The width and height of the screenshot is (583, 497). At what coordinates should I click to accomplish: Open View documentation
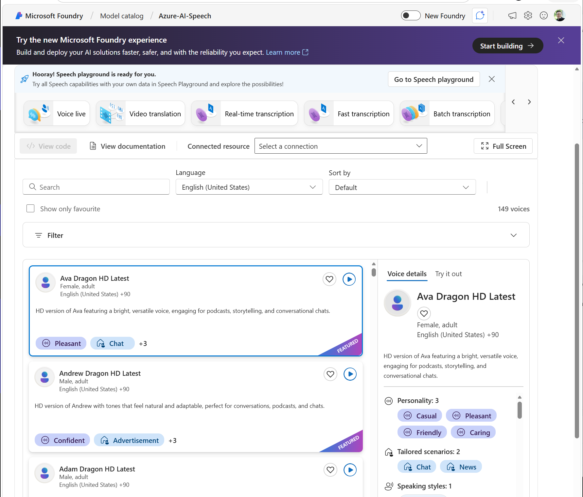(x=127, y=146)
